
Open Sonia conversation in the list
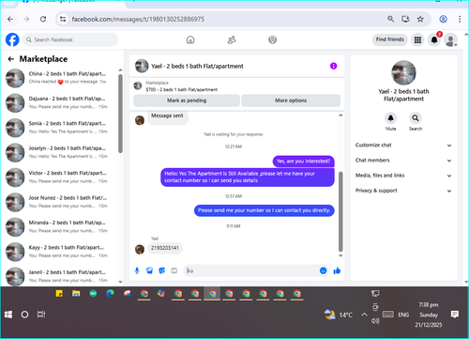(59, 128)
